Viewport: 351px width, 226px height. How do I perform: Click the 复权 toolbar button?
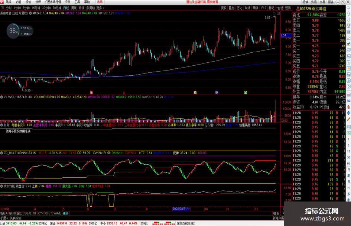pos(224,8)
